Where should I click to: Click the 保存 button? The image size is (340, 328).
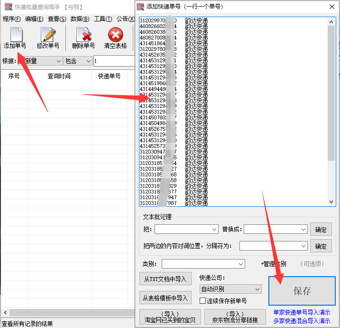[x=302, y=291]
